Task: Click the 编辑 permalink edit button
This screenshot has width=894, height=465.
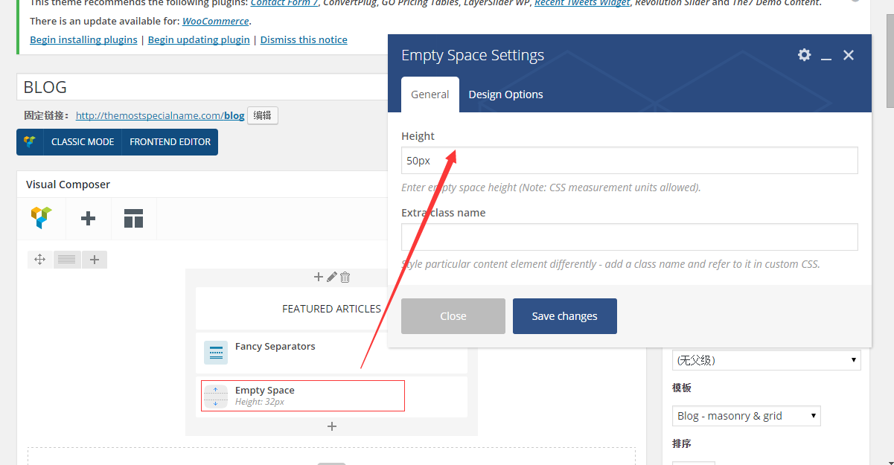Action: tap(263, 115)
